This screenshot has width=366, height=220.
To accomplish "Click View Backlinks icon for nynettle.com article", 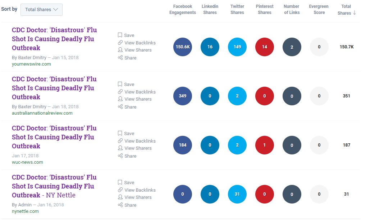I will coord(120,190).
